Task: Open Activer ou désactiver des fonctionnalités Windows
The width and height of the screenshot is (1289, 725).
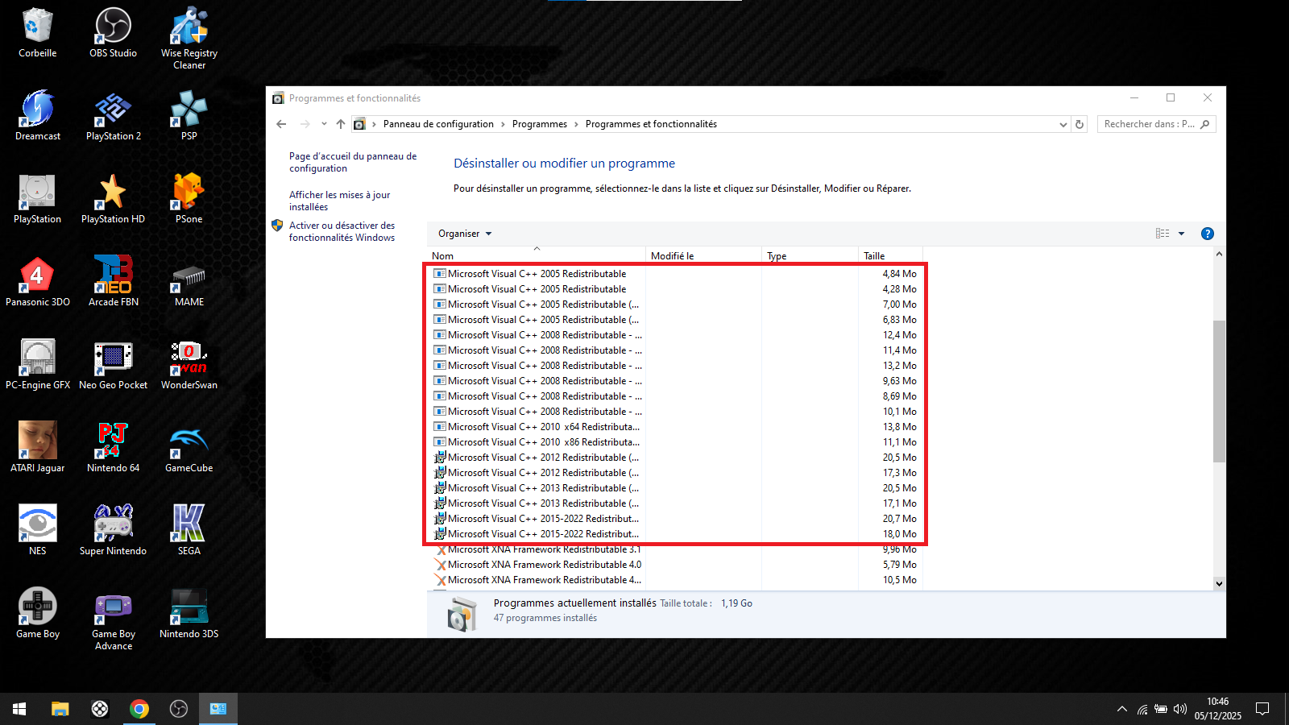Action: 342,231
